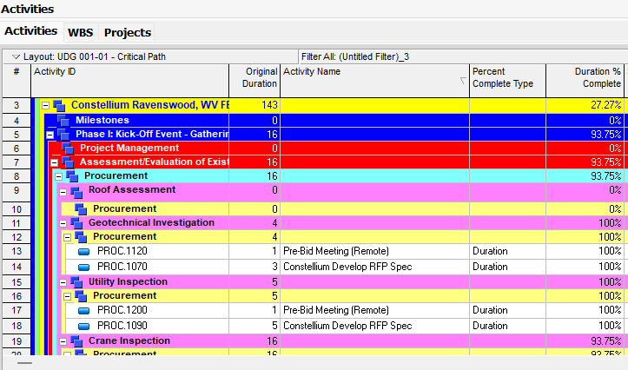Collapse the Constellium Ravenswood project node
This screenshot has height=370, width=628.
click(x=46, y=106)
